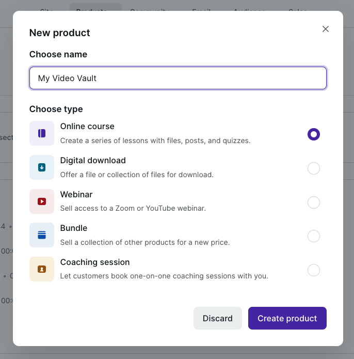Select the Digital download radio button
Viewport: 354px width, 359px height.
[x=314, y=168]
